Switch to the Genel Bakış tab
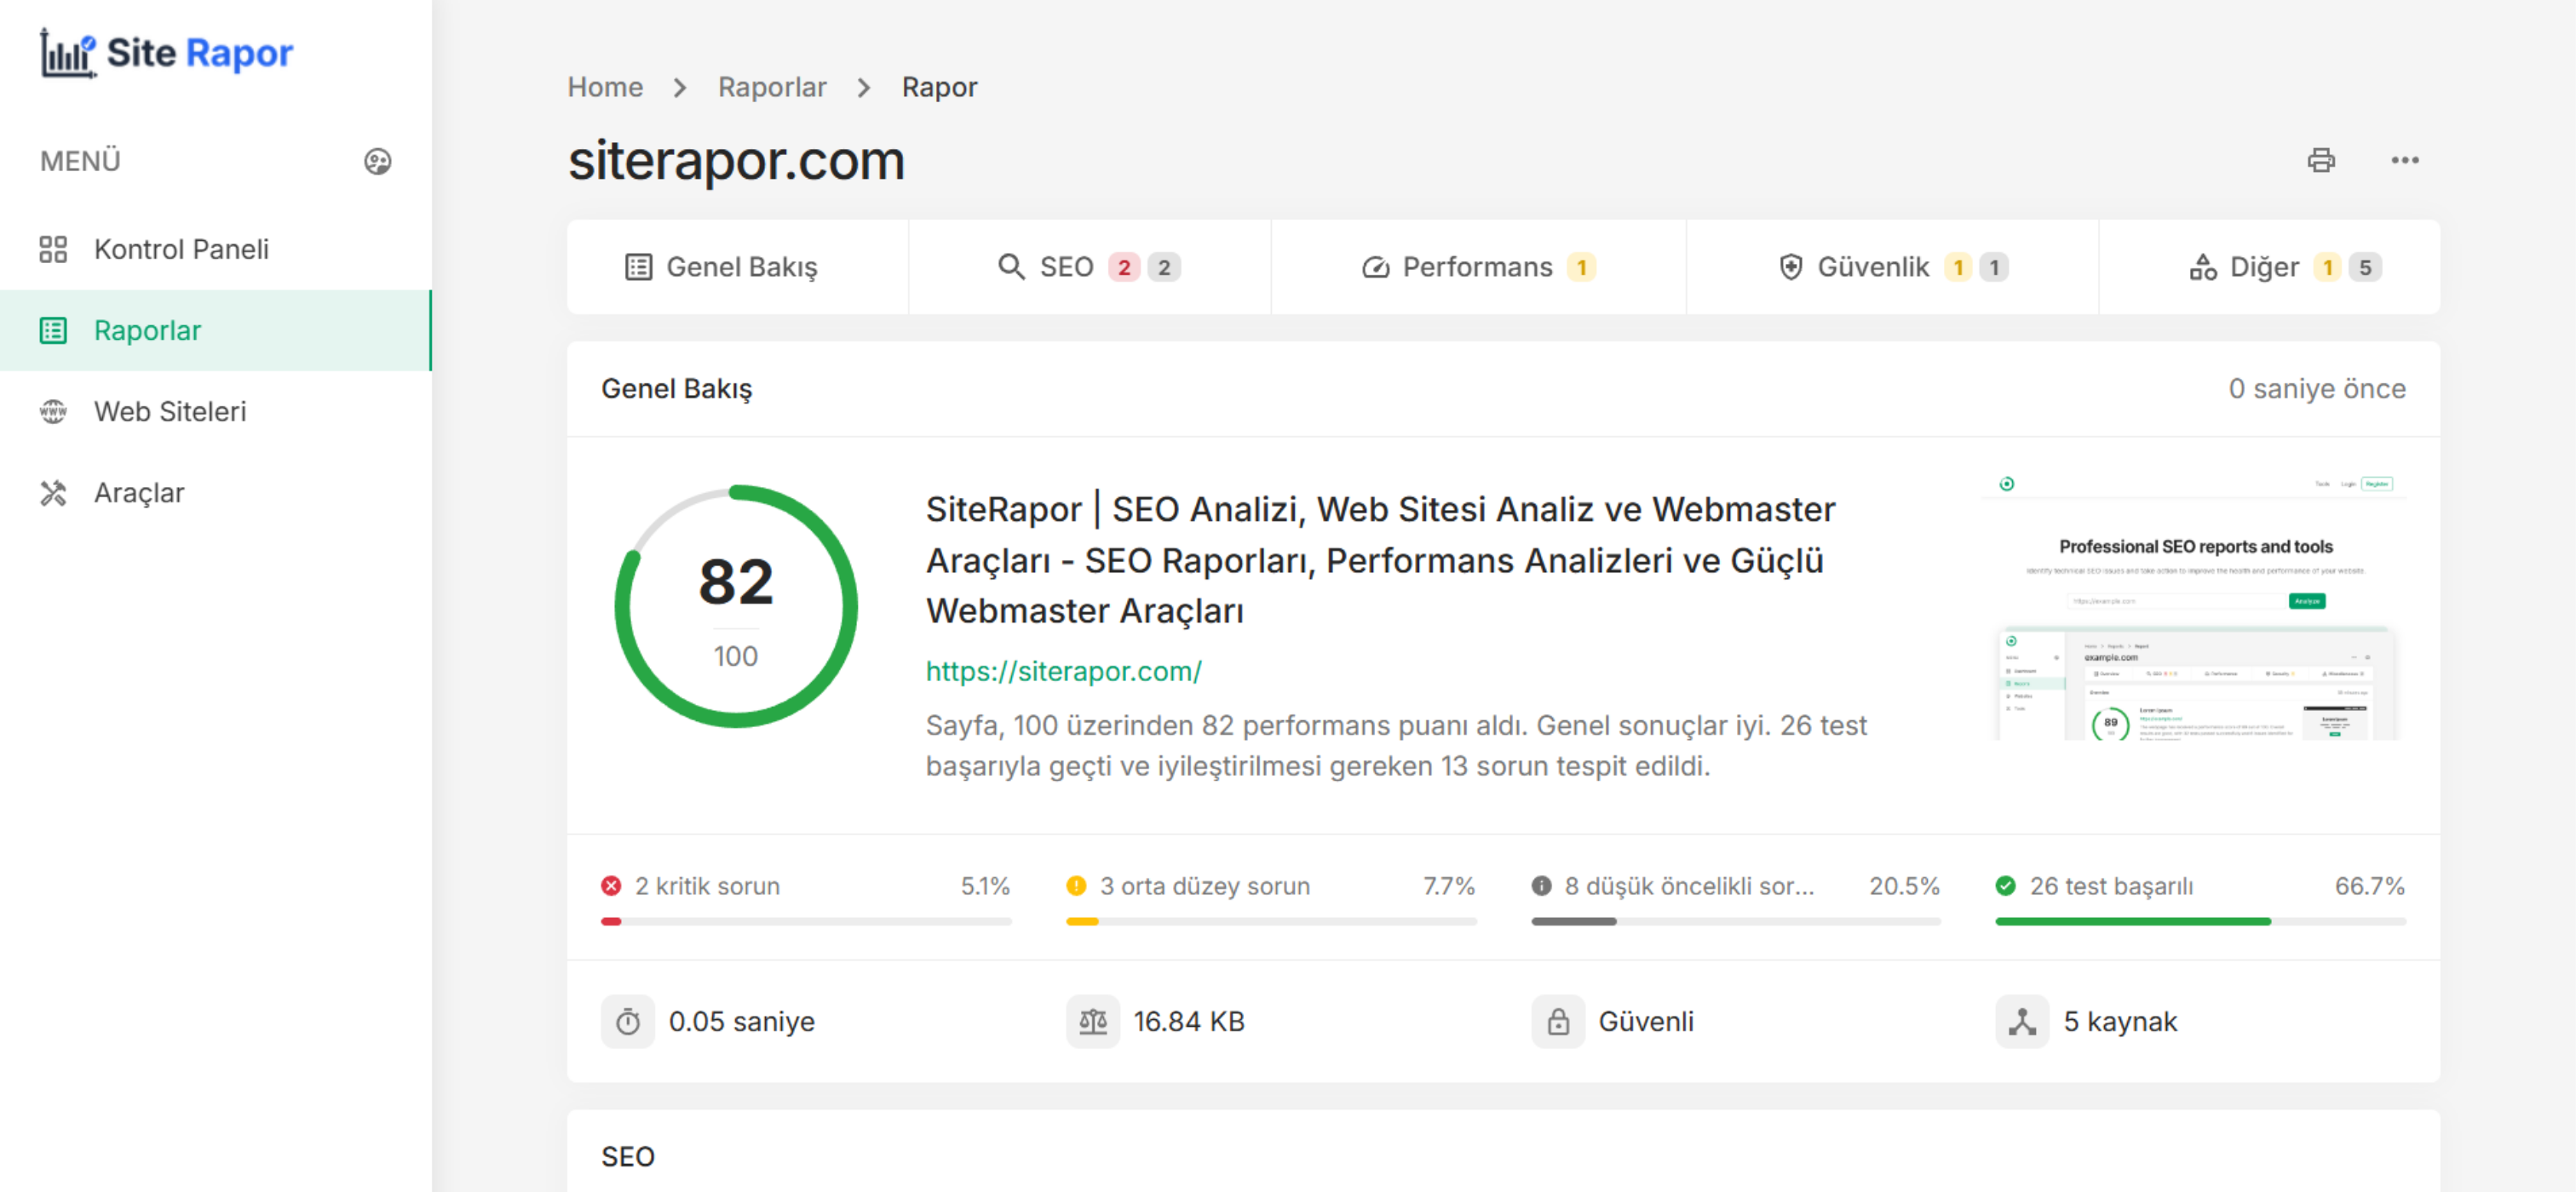This screenshot has height=1192, width=2576. (738, 266)
